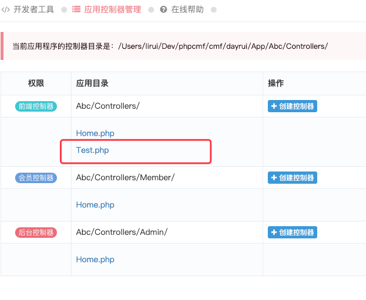Viewport: 366px width, 300px height.
Task: Open Home.php under Admin controllers
Action: point(95,259)
